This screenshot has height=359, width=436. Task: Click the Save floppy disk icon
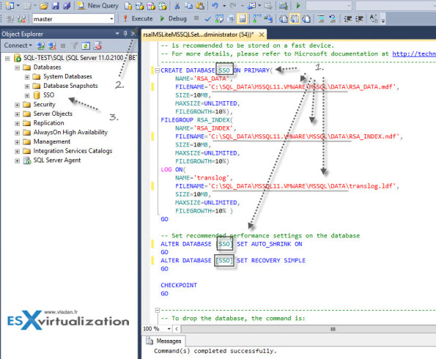click(56, 6)
